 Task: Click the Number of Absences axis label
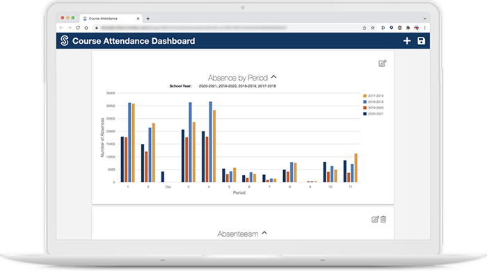pyautogui.click(x=102, y=138)
